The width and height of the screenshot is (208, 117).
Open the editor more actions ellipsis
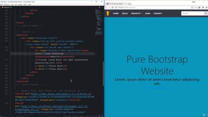[102, 7]
